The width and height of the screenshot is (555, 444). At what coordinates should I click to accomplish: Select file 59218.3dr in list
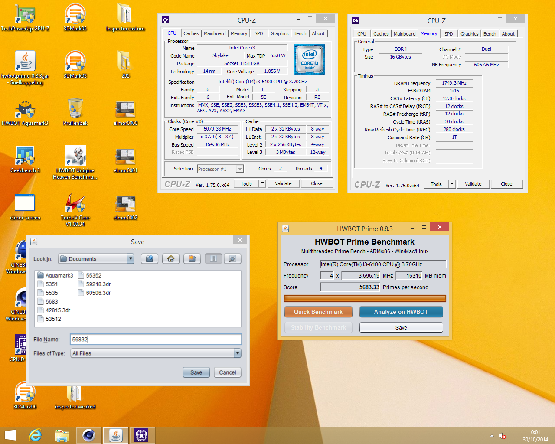tap(95, 284)
